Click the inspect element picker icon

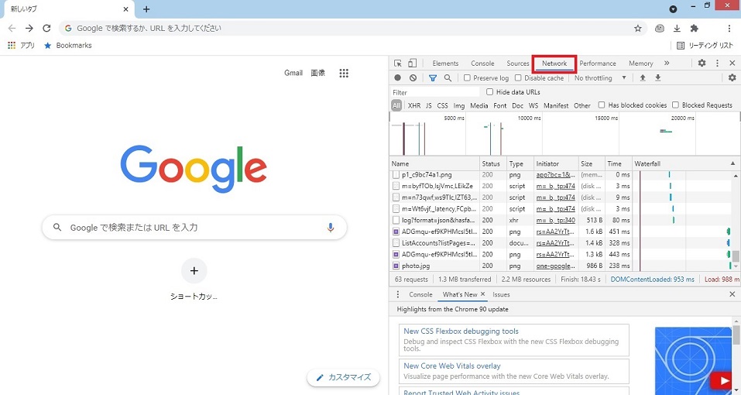coord(398,64)
